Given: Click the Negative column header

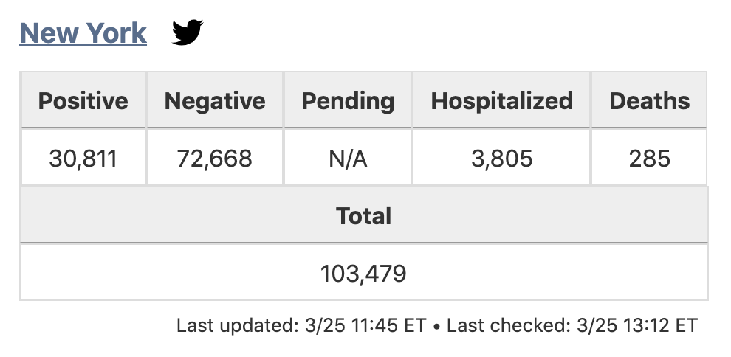Looking at the screenshot, I should tap(215, 100).
